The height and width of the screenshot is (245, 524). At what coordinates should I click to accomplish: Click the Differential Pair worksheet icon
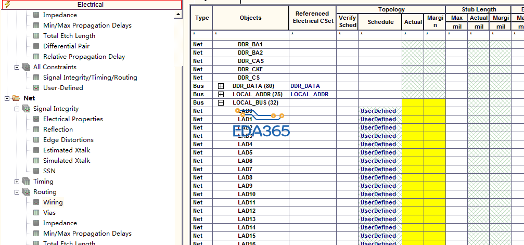pyautogui.click(x=36, y=46)
